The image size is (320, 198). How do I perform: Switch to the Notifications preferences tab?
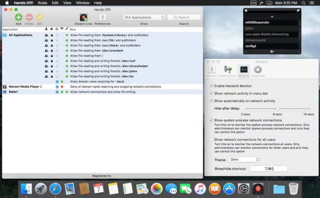(228, 69)
